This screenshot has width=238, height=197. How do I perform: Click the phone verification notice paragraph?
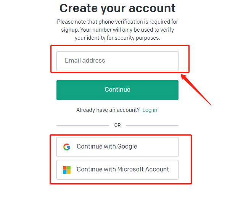[x=117, y=30]
